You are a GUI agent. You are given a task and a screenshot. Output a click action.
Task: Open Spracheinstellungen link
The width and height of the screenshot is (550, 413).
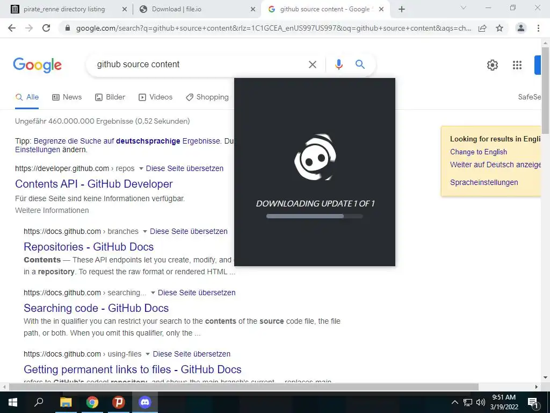point(484,182)
